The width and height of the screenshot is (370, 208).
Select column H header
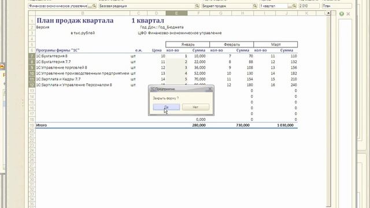pos(243,13)
